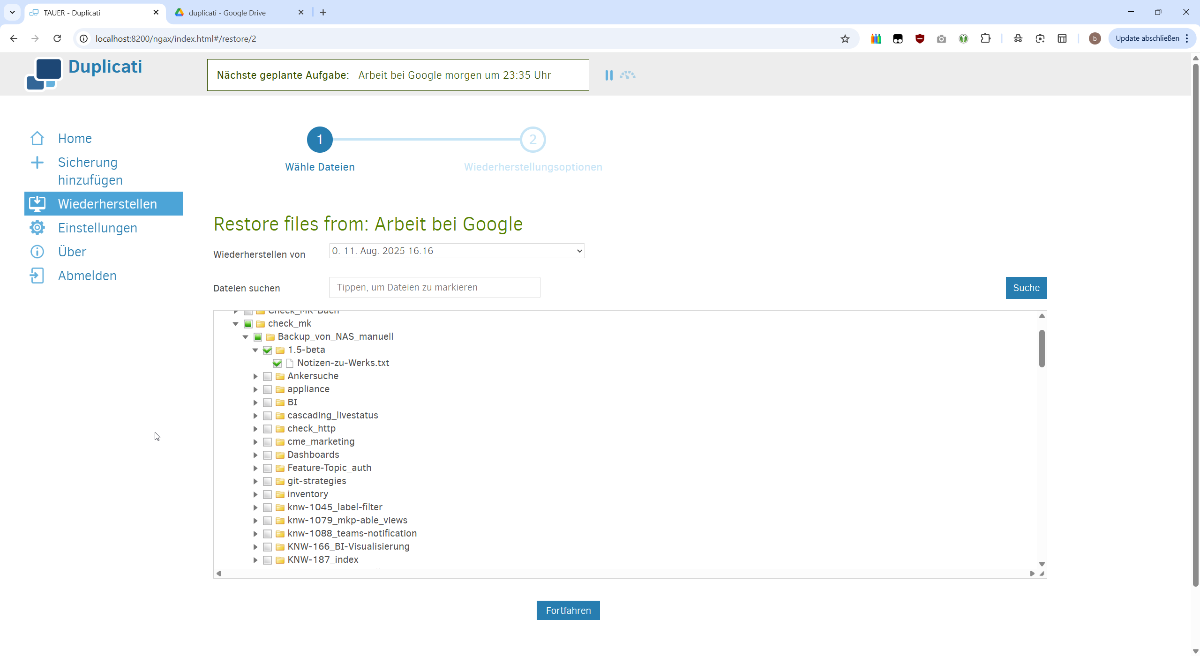This screenshot has width=1200, height=656.
Task: Expand the git-strategies folder
Action: pyautogui.click(x=255, y=481)
